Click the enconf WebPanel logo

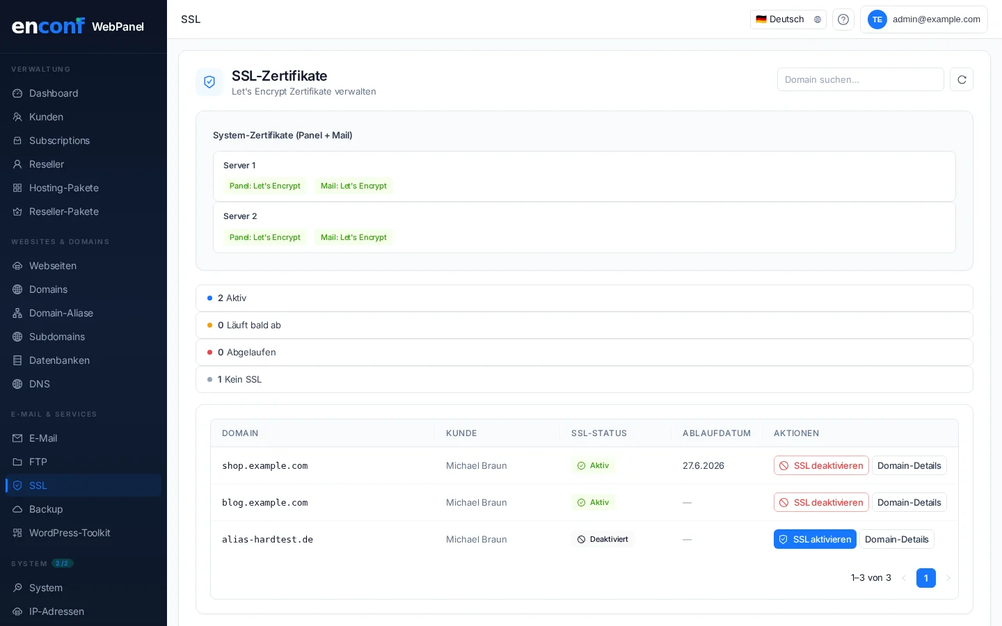(78, 26)
